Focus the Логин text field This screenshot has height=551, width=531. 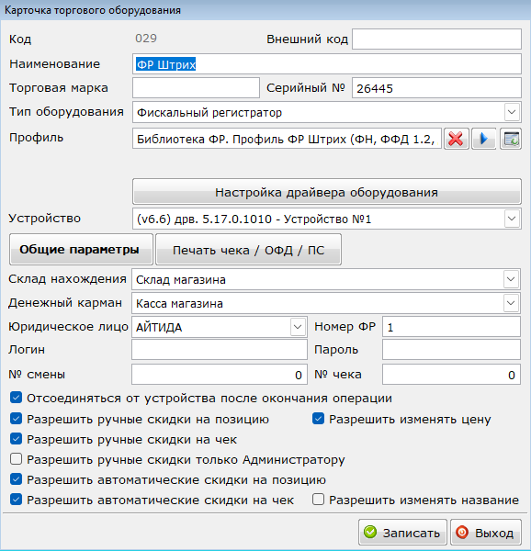[220, 350]
